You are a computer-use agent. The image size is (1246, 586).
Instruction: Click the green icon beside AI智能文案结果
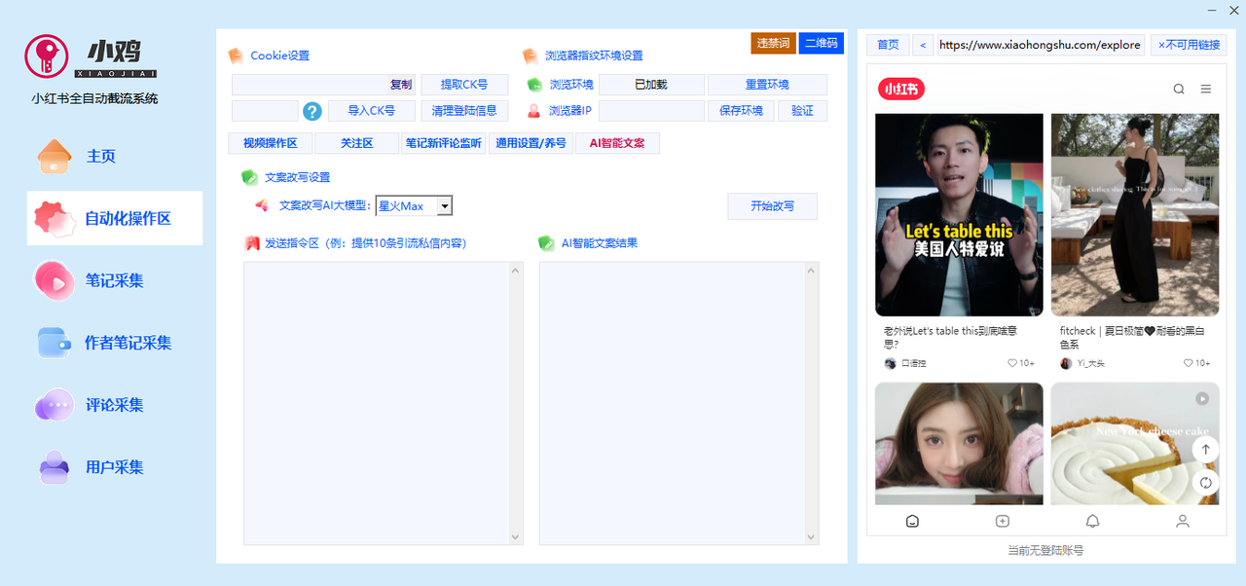click(x=547, y=243)
